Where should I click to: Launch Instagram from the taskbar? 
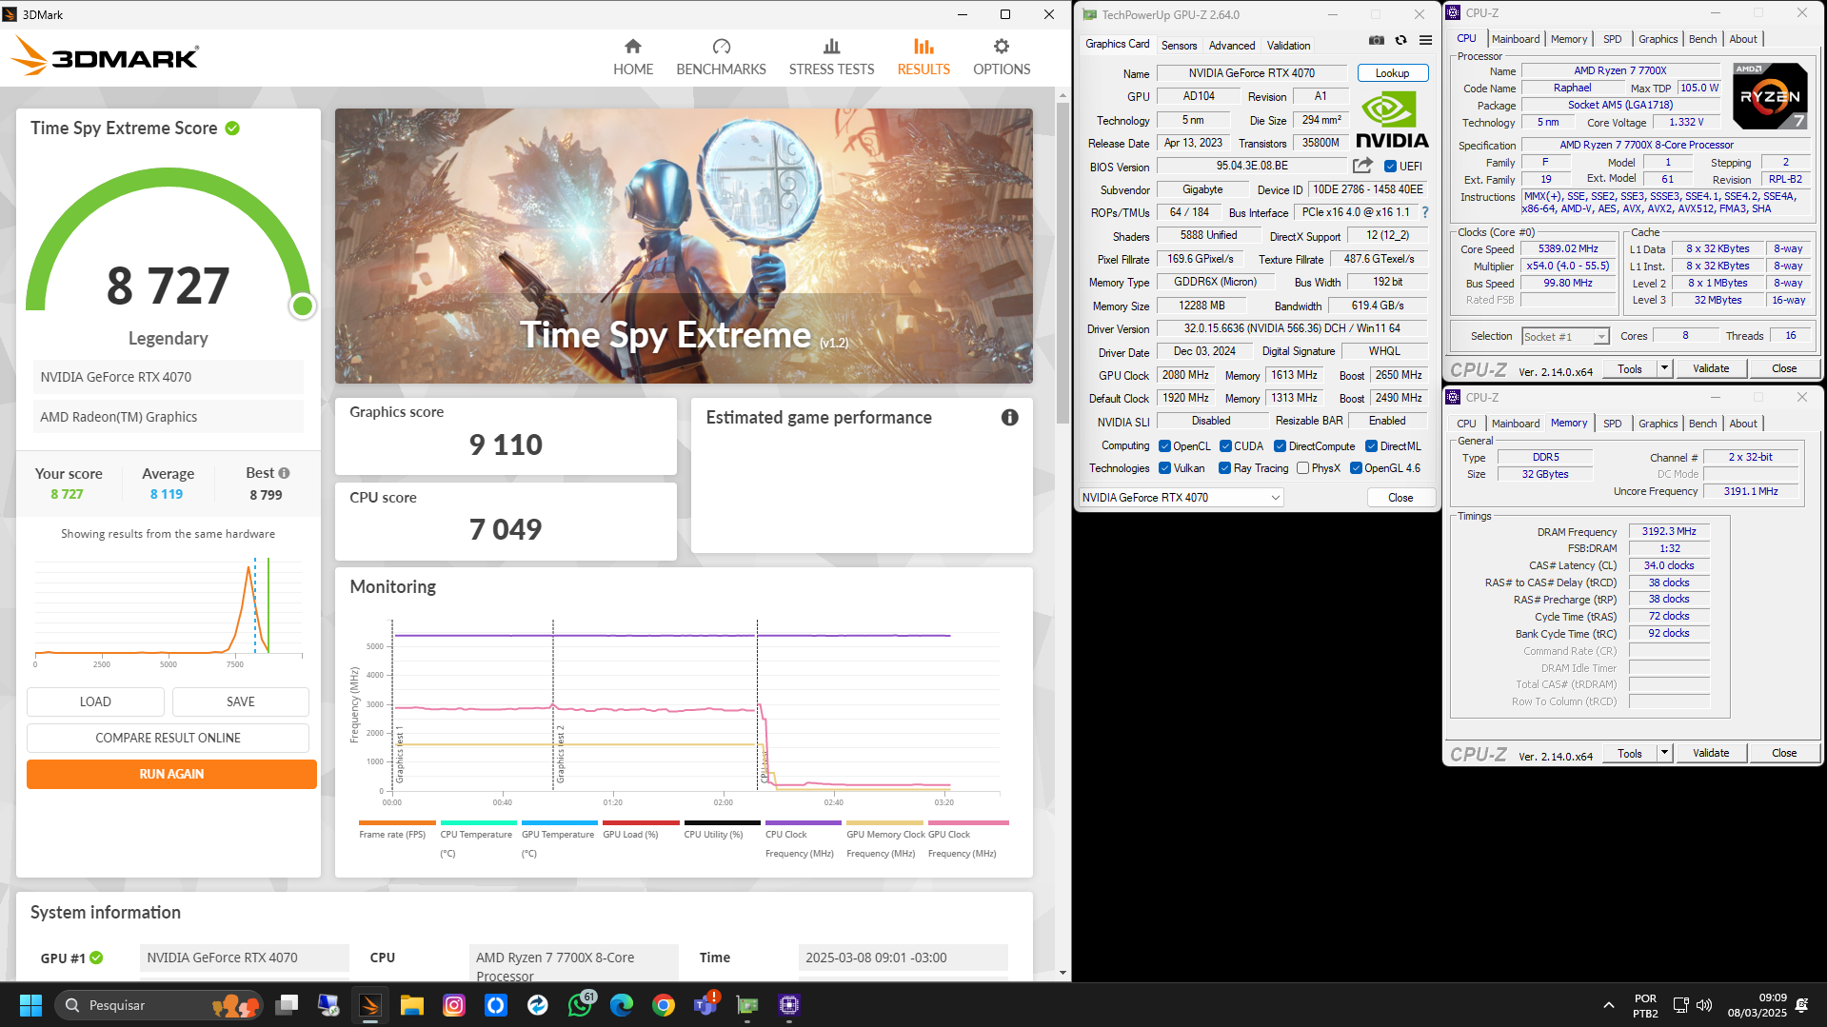click(x=454, y=1005)
